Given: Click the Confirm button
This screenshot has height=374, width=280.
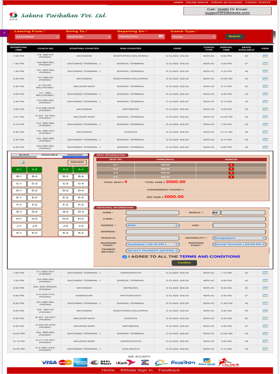Looking at the screenshot, I should point(184,263).
